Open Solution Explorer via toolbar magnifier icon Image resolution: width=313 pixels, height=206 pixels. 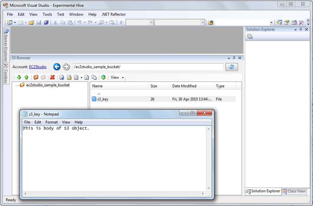pyautogui.click(x=279, y=22)
